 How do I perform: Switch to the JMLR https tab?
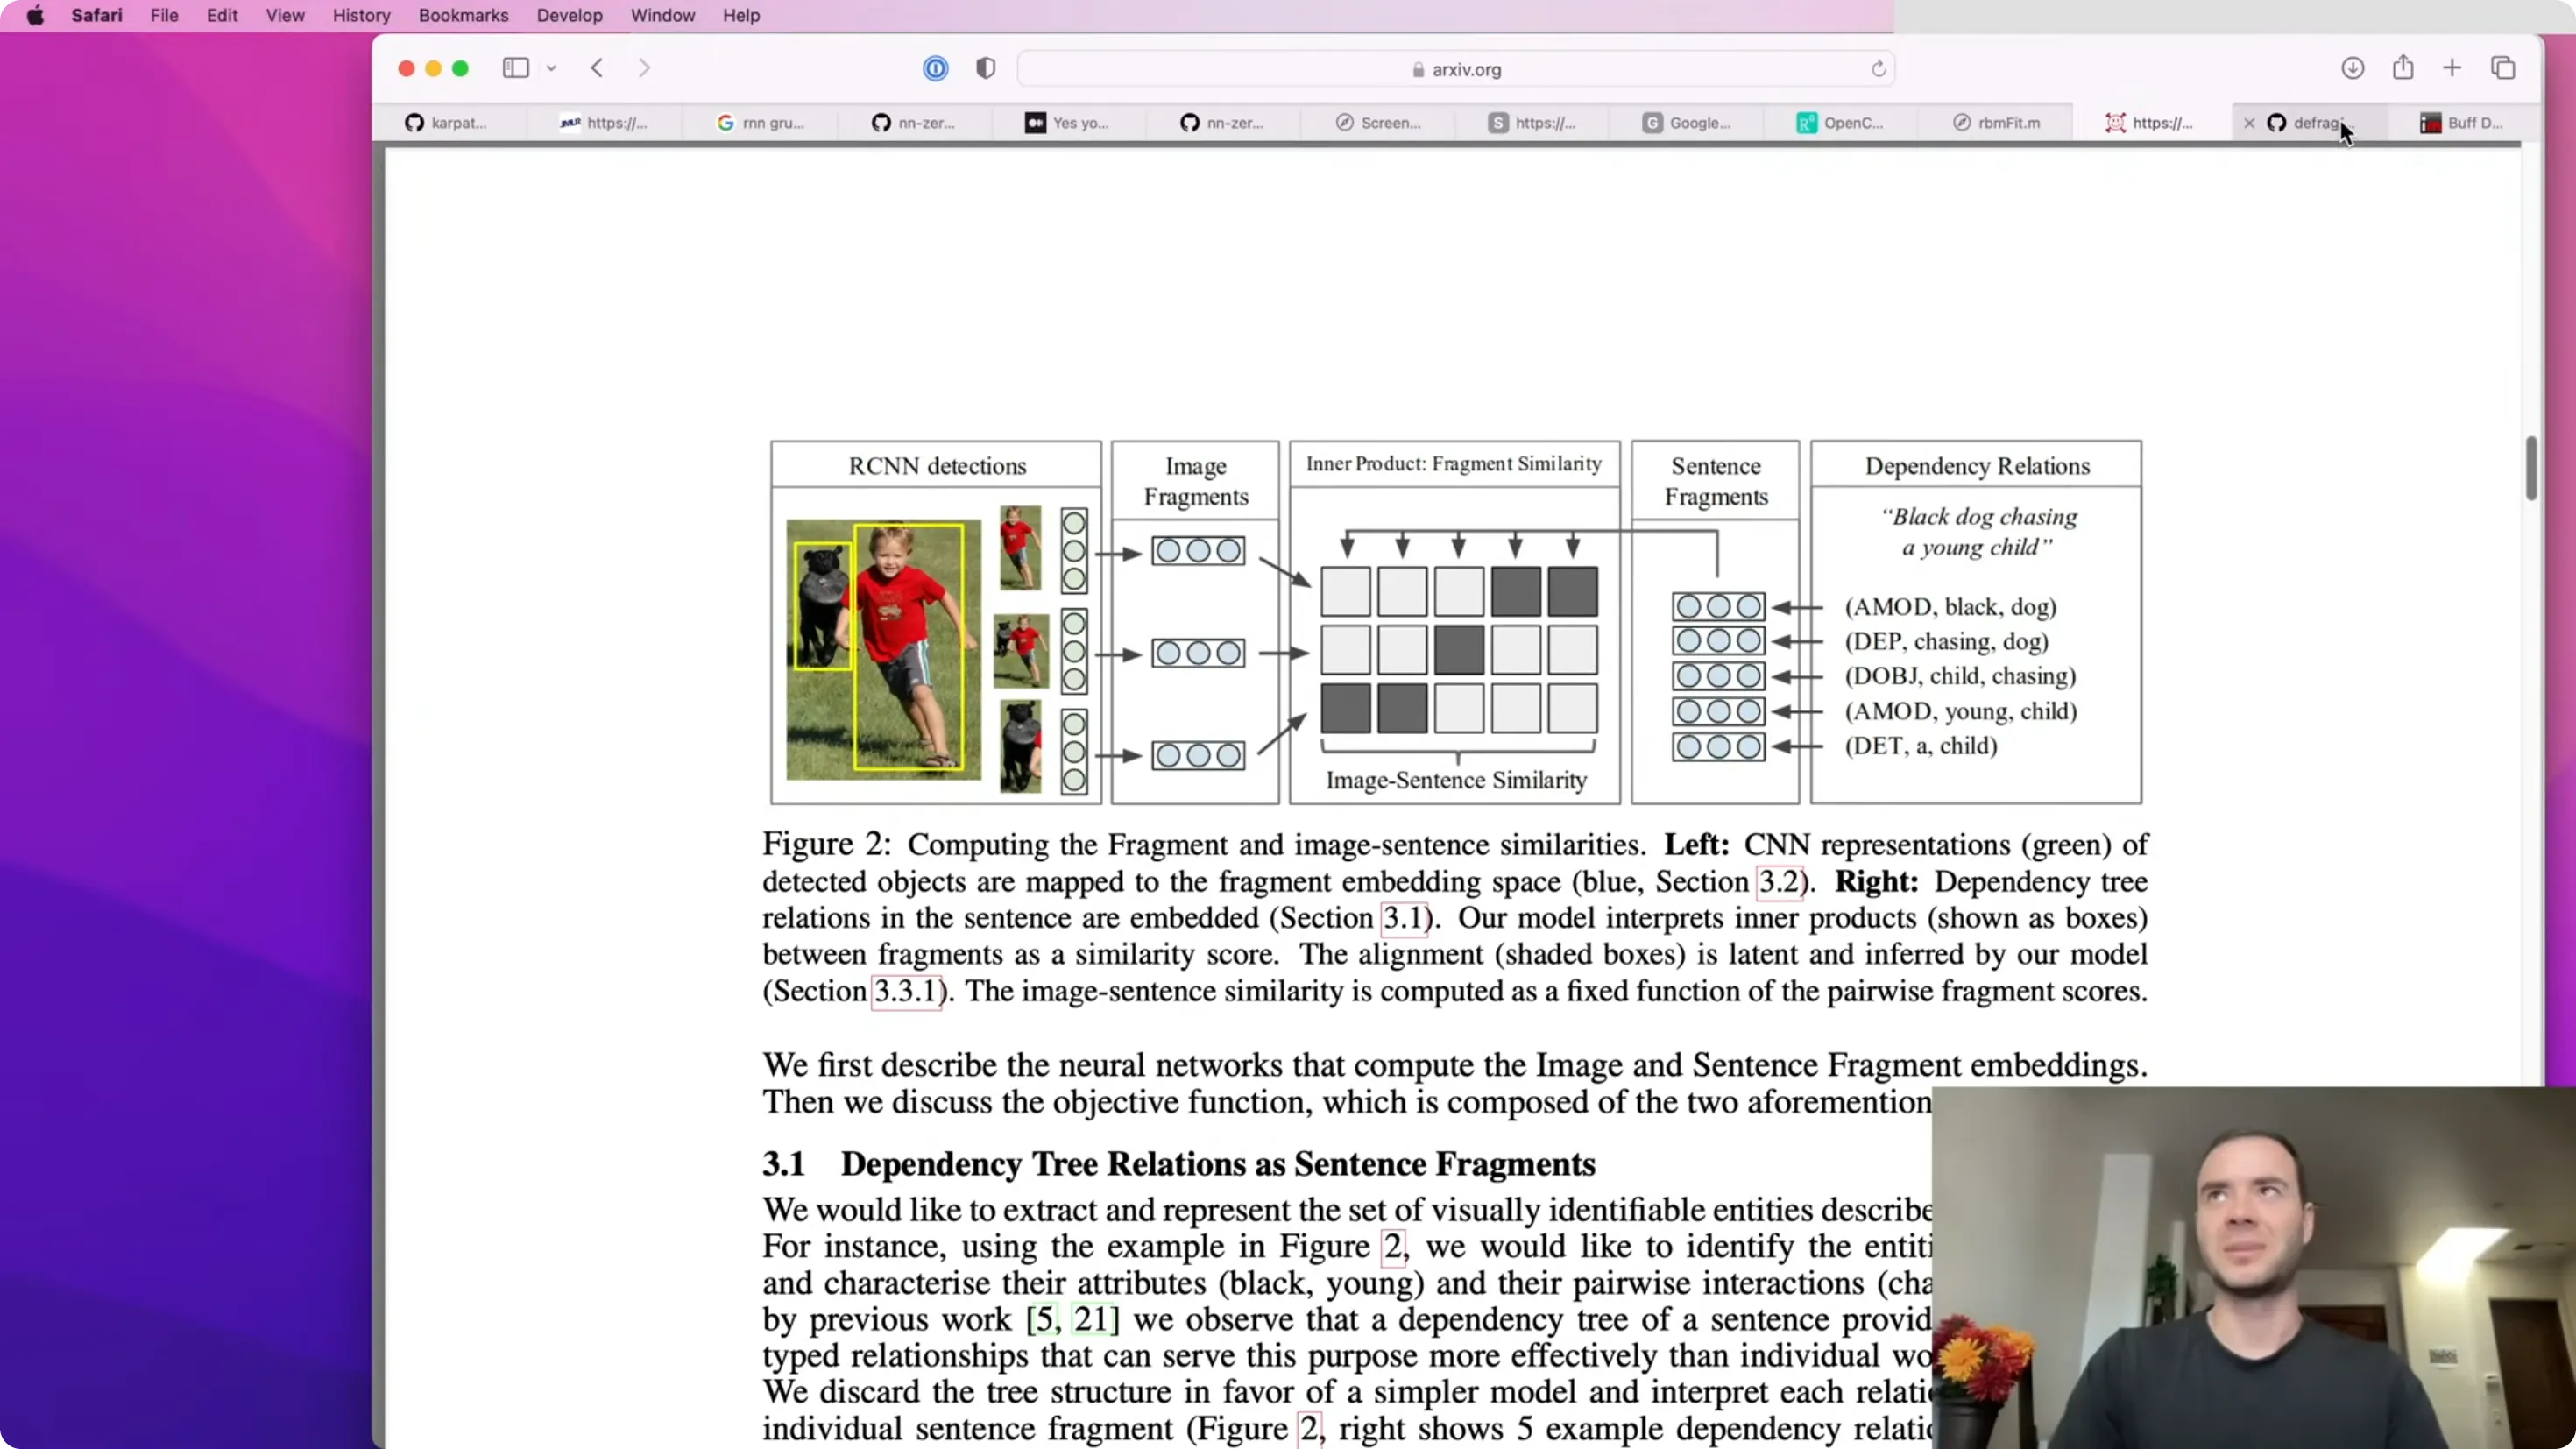coord(603,122)
